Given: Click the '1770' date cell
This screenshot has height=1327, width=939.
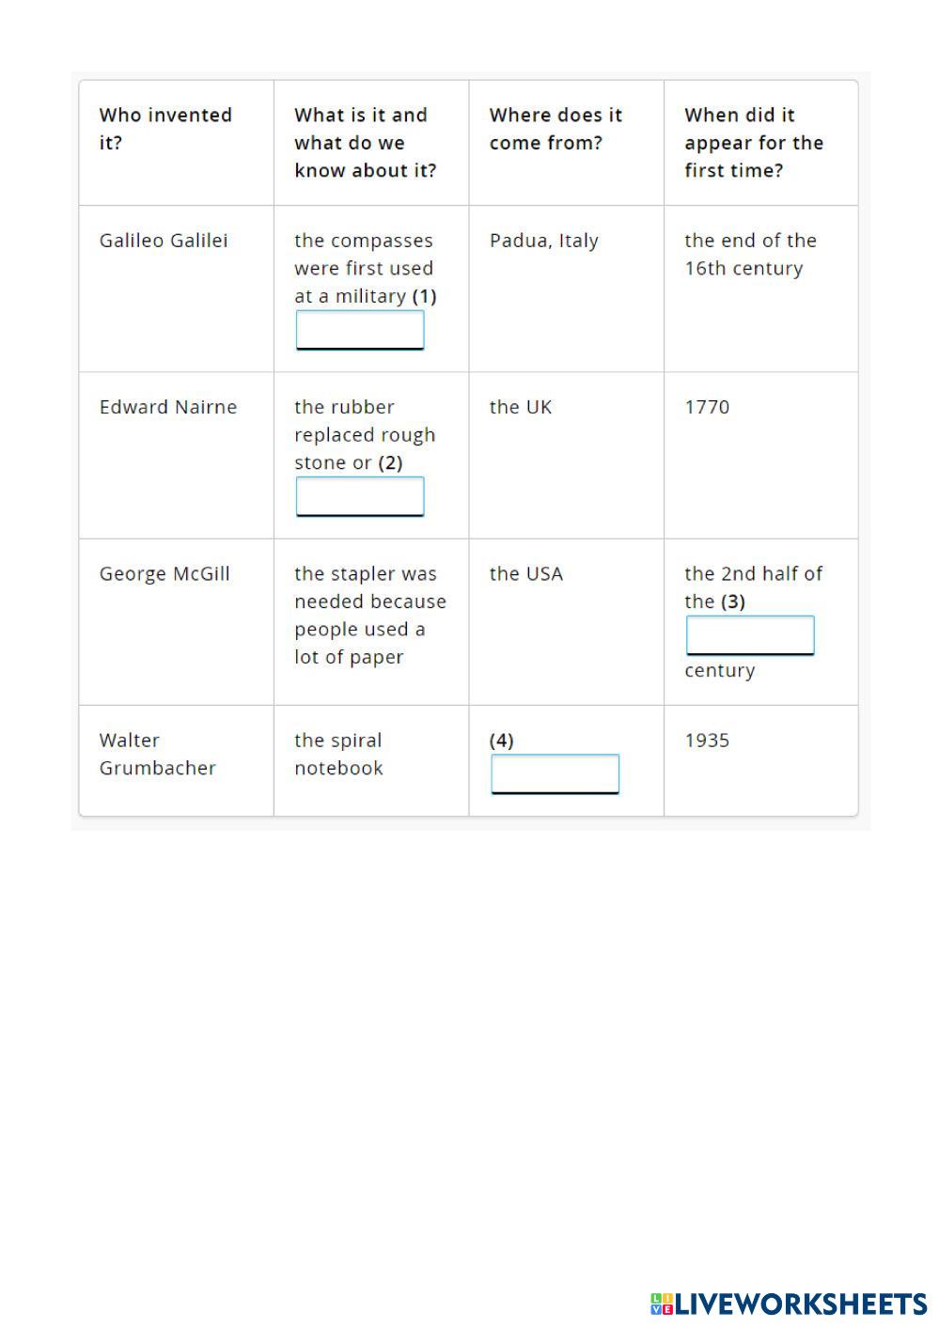Looking at the screenshot, I should (707, 407).
